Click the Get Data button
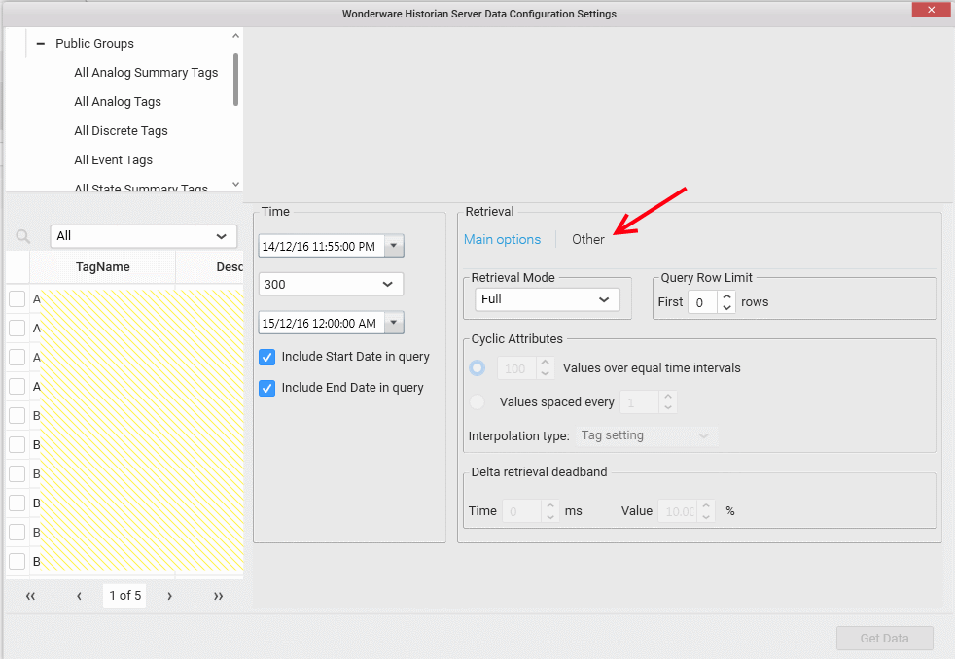Screen dimensions: 955x659 pyautogui.click(x=884, y=639)
